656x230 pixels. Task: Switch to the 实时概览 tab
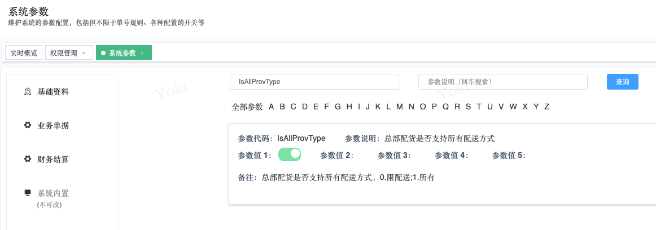[x=24, y=53]
